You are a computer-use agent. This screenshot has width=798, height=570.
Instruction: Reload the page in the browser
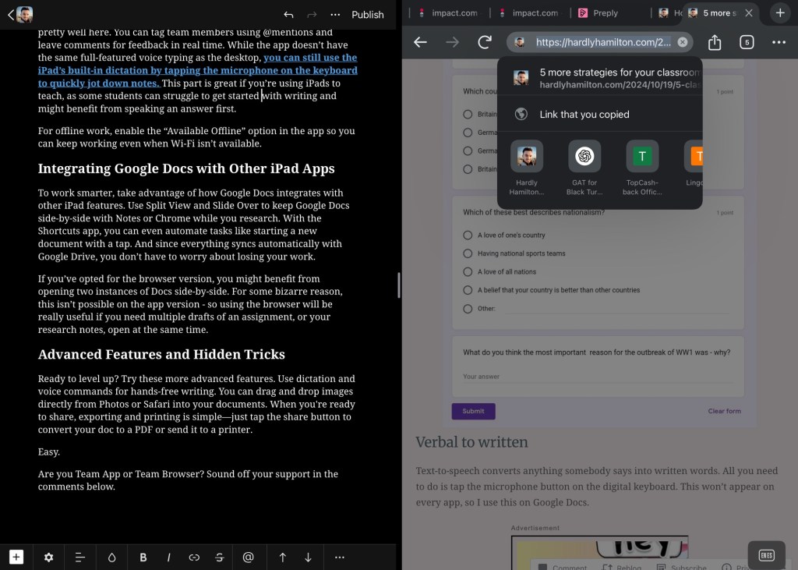tap(485, 42)
